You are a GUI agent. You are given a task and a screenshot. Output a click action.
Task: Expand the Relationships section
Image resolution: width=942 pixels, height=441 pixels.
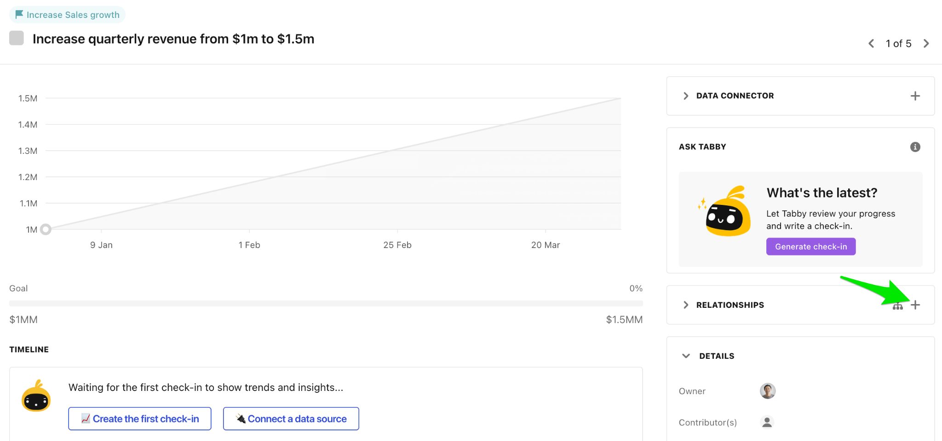tap(686, 305)
